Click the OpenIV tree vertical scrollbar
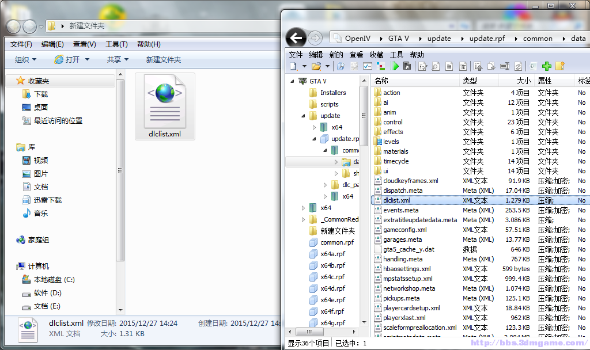This screenshot has height=350, width=590. (364, 201)
